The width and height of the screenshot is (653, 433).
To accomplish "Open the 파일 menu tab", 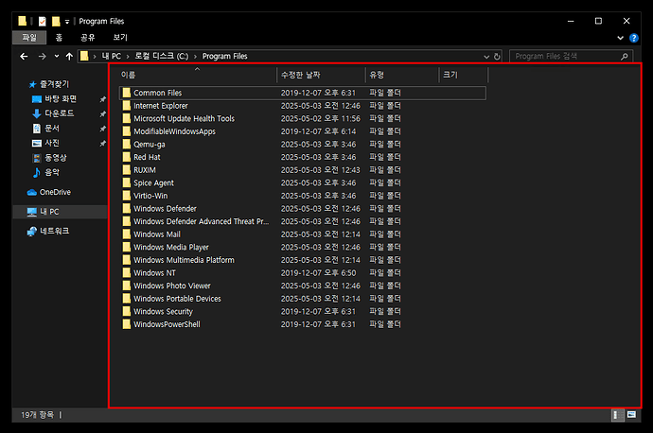I will (29, 38).
